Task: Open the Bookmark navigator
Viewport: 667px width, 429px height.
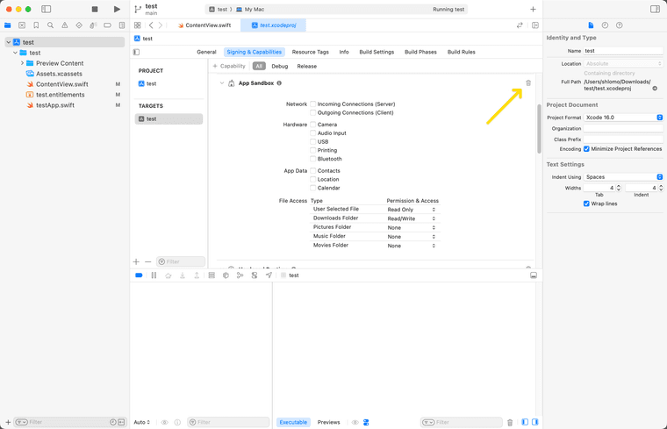Action: [36, 25]
